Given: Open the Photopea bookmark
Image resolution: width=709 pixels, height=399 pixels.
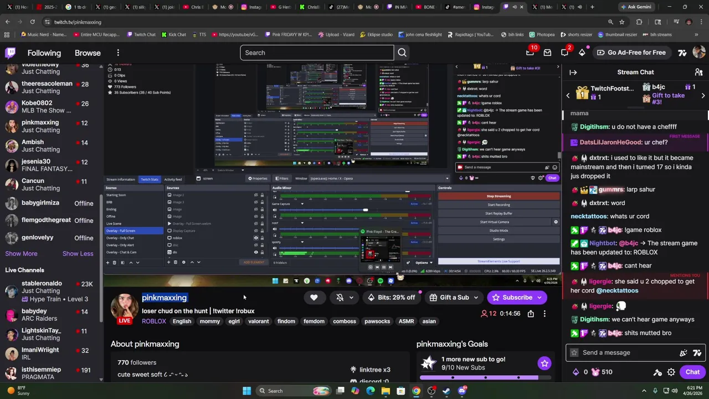Looking at the screenshot, I should click(542, 34).
